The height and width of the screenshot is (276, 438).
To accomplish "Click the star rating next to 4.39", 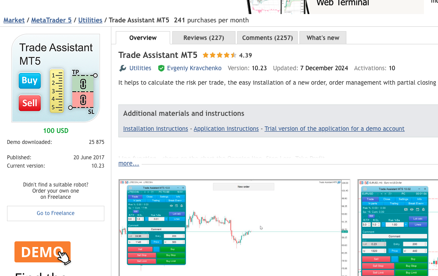I will coord(220,55).
